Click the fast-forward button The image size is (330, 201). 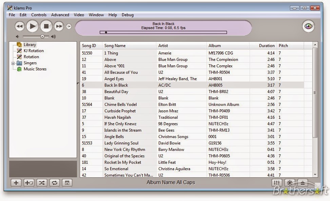[x=59, y=26]
